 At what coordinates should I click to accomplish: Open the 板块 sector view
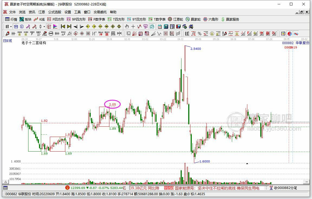(25, 19)
